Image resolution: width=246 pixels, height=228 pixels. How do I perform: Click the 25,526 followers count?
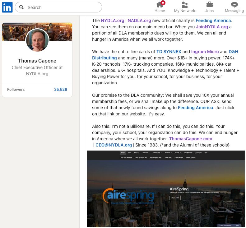coord(61,90)
